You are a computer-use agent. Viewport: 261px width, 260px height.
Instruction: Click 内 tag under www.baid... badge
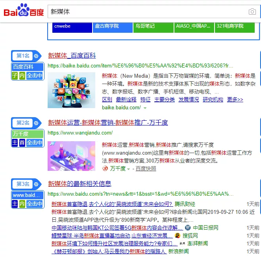(22, 204)
